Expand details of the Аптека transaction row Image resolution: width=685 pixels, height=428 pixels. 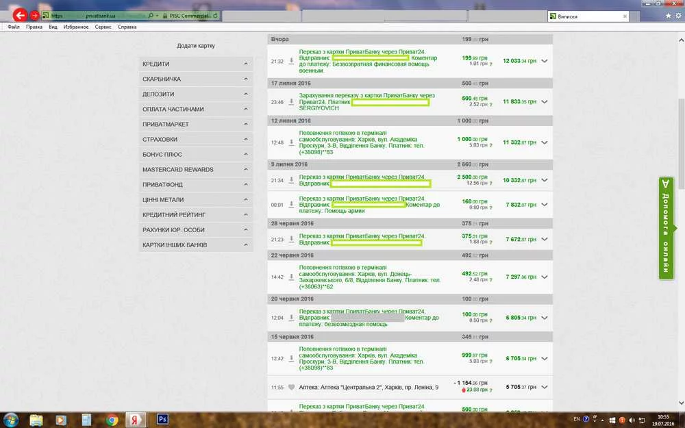545,387
